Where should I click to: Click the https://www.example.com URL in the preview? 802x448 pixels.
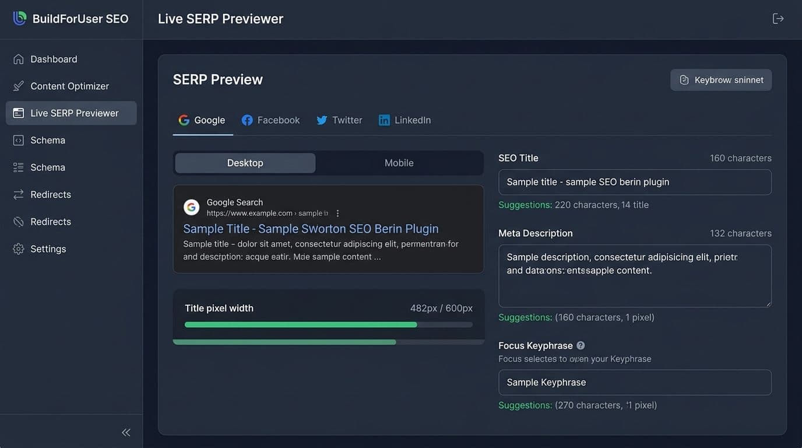(249, 213)
